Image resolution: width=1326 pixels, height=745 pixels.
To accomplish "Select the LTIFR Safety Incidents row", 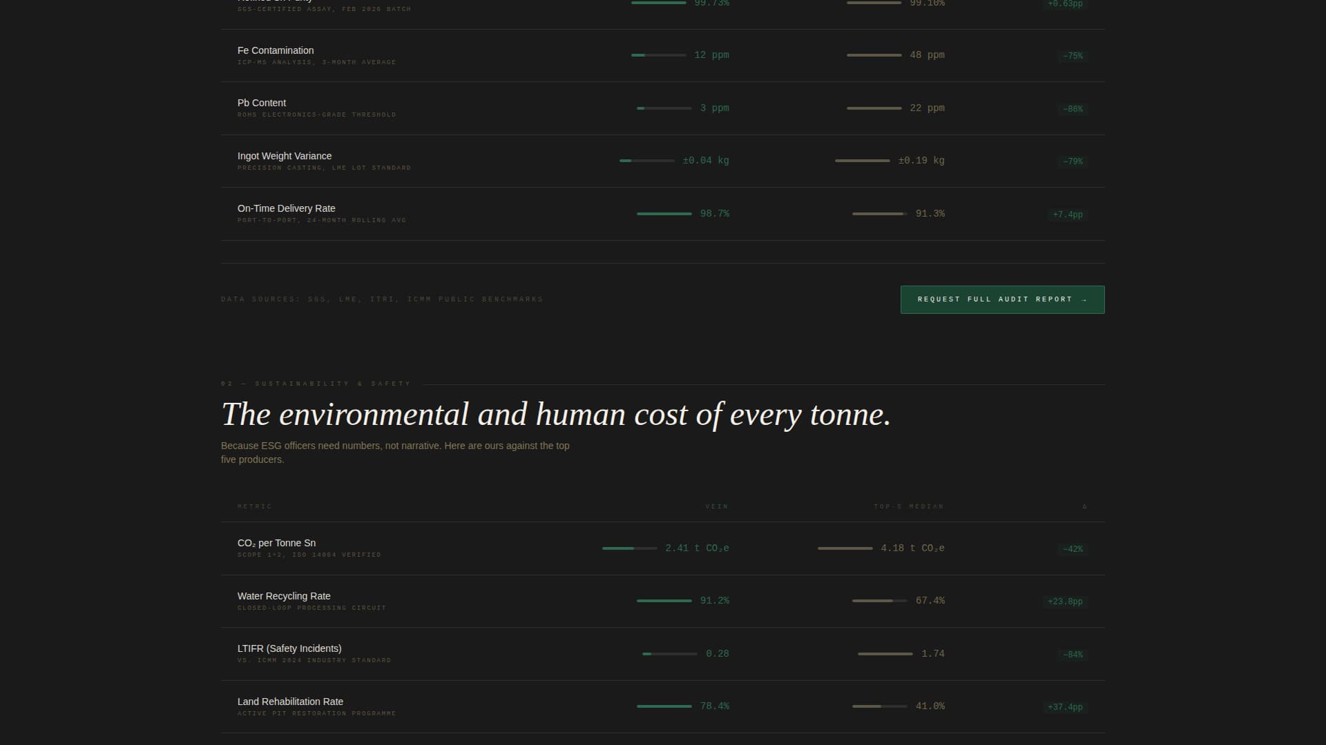I will pos(289,648).
